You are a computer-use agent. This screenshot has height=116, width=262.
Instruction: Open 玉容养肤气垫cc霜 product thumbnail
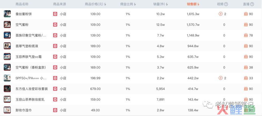(x=7, y=57)
